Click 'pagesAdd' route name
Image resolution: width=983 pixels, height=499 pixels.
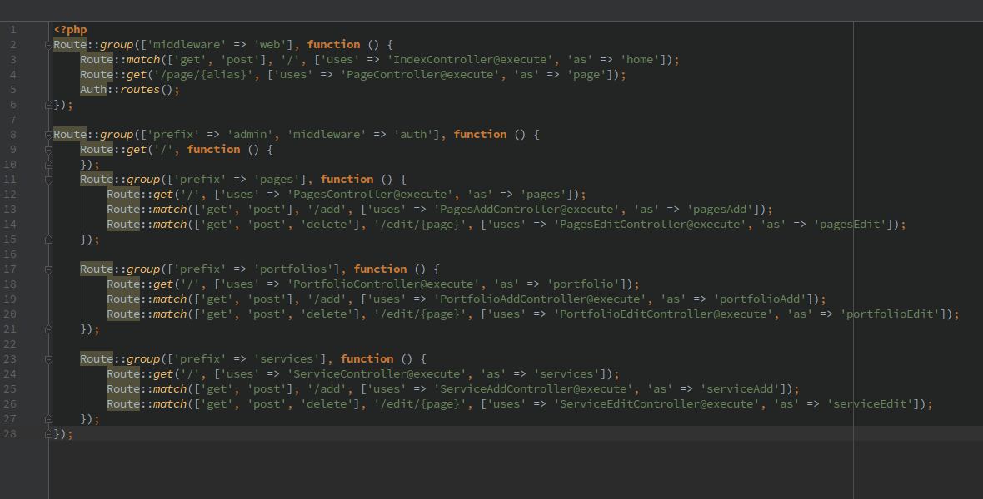point(720,210)
